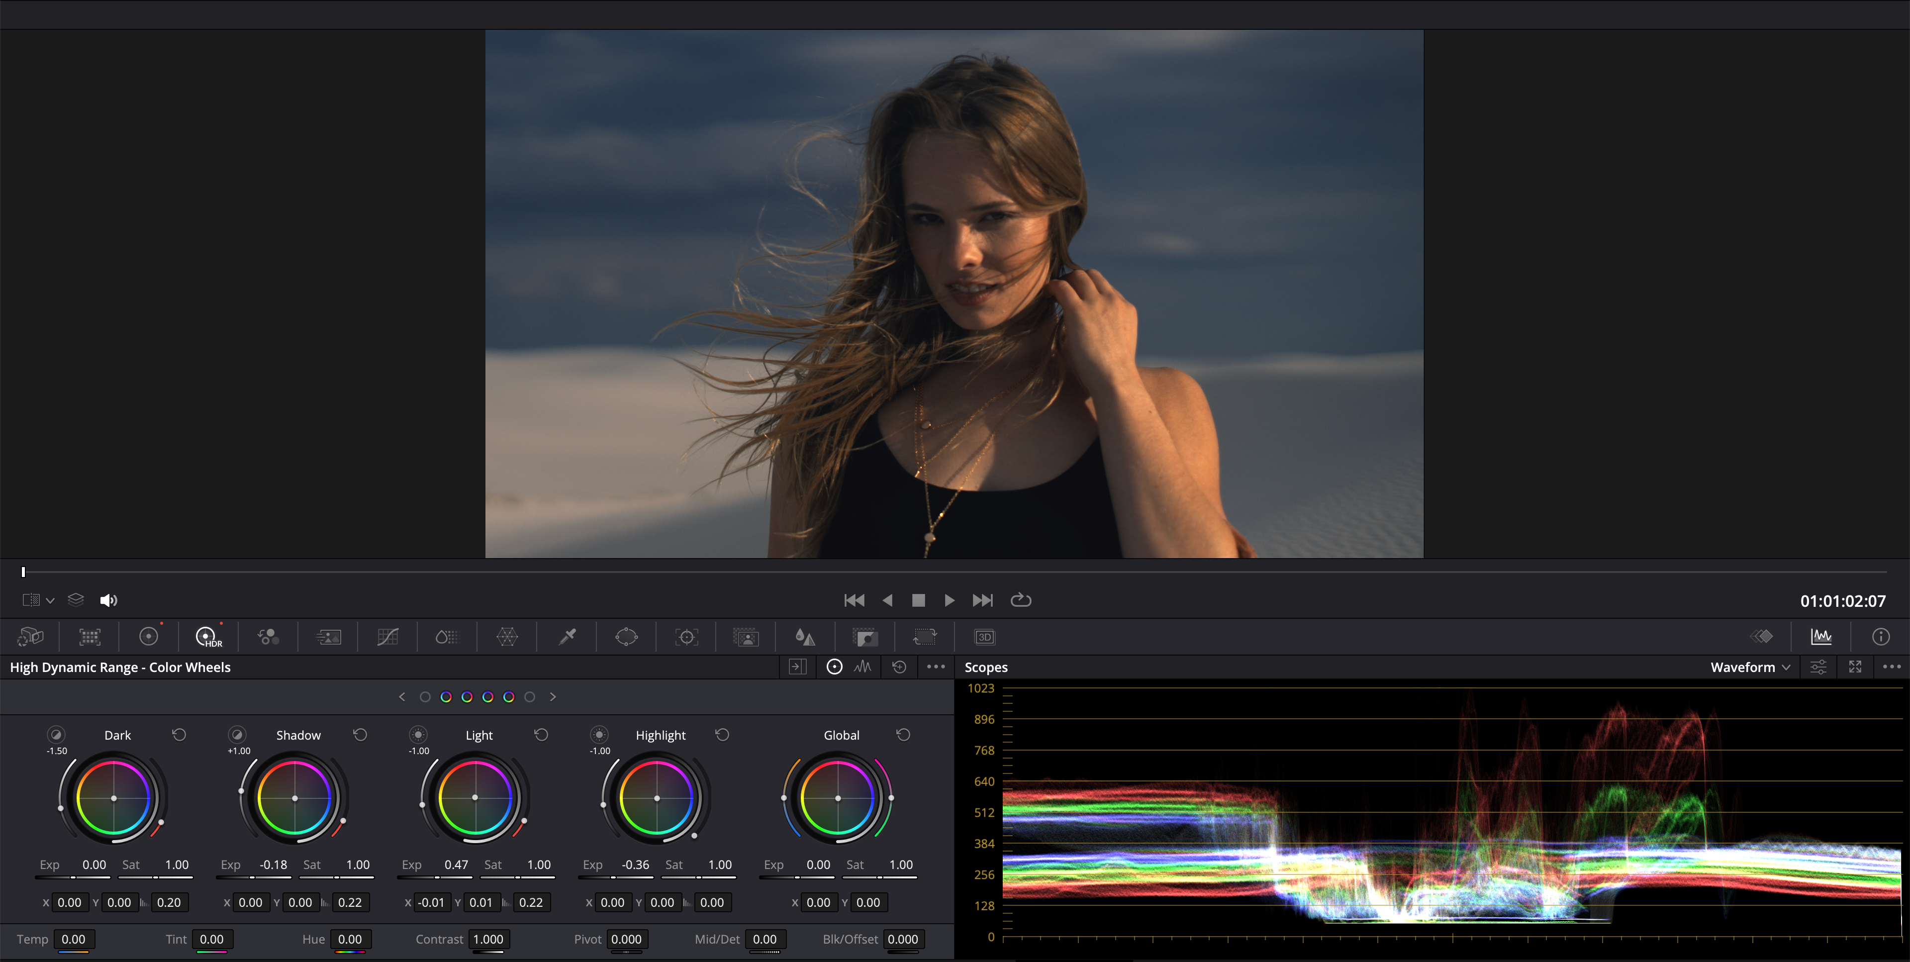Image resolution: width=1910 pixels, height=962 pixels.
Task: Select the Qualifier eyedropper palette
Action: (567, 636)
